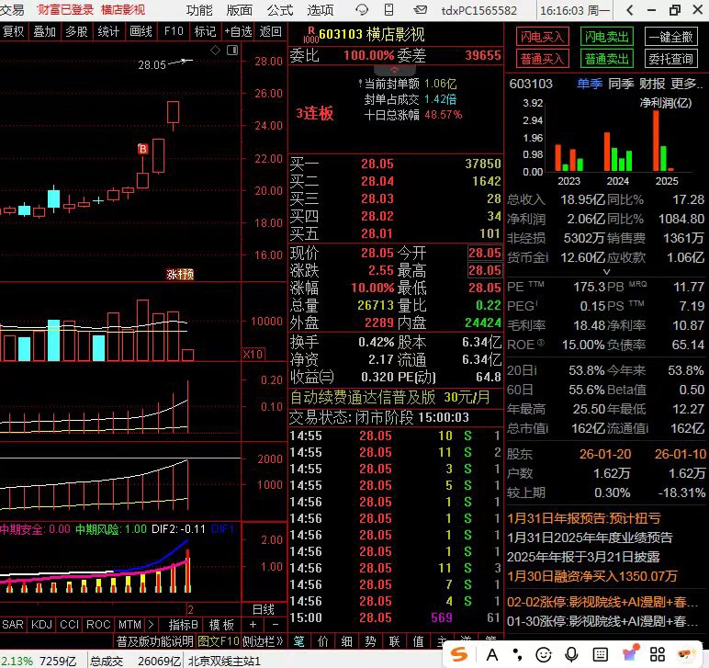Open the 日线 period selector
Viewport: 709px width, 668px height.
pos(264,609)
